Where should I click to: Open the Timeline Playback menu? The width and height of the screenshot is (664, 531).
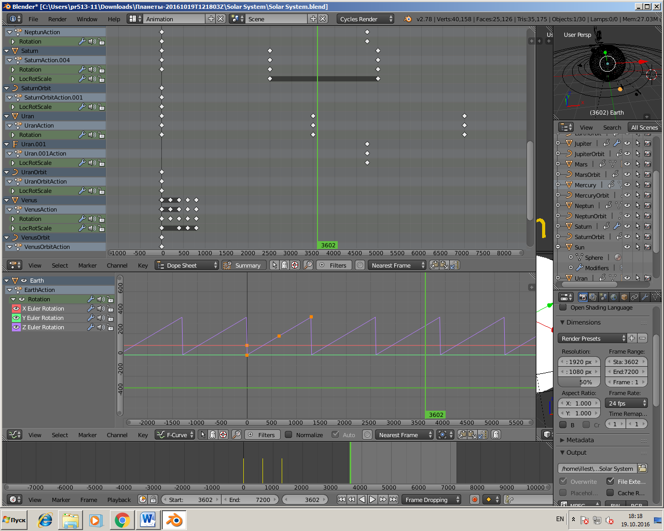tap(119, 500)
